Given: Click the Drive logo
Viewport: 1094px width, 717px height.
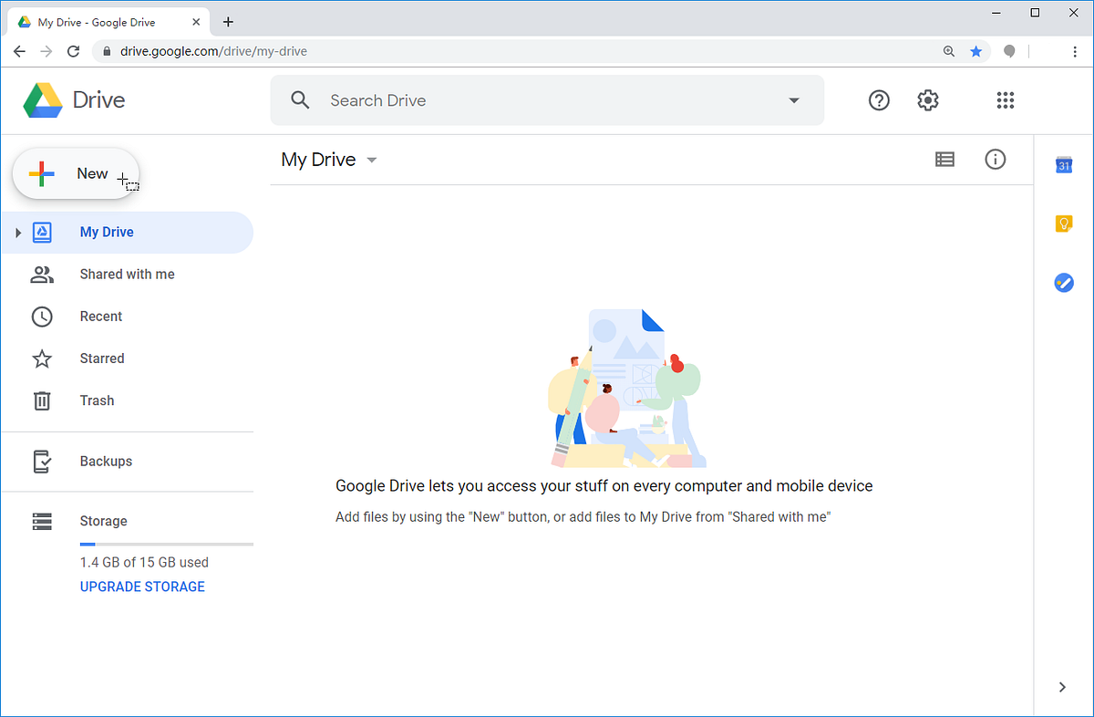Looking at the screenshot, I should click(73, 100).
